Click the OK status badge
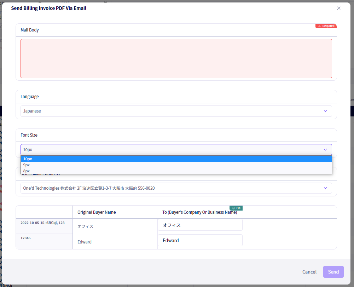This screenshot has height=287, width=354. [236, 208]
